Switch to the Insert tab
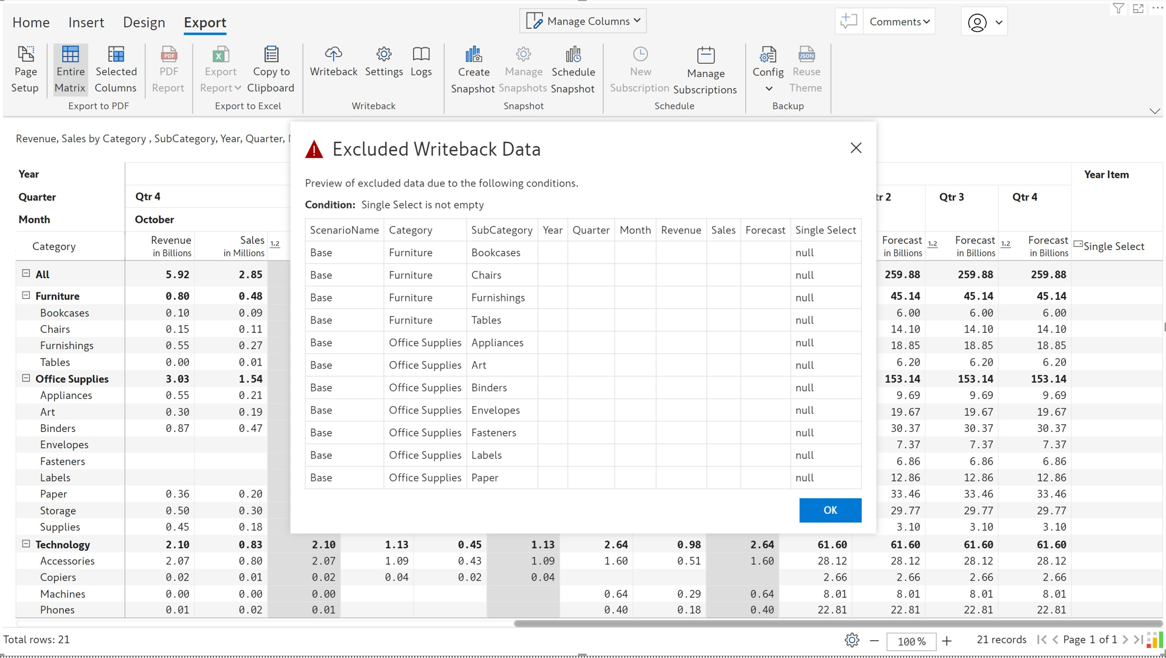The width and height of the screenshot is (1166, 658). click(86, 22)
